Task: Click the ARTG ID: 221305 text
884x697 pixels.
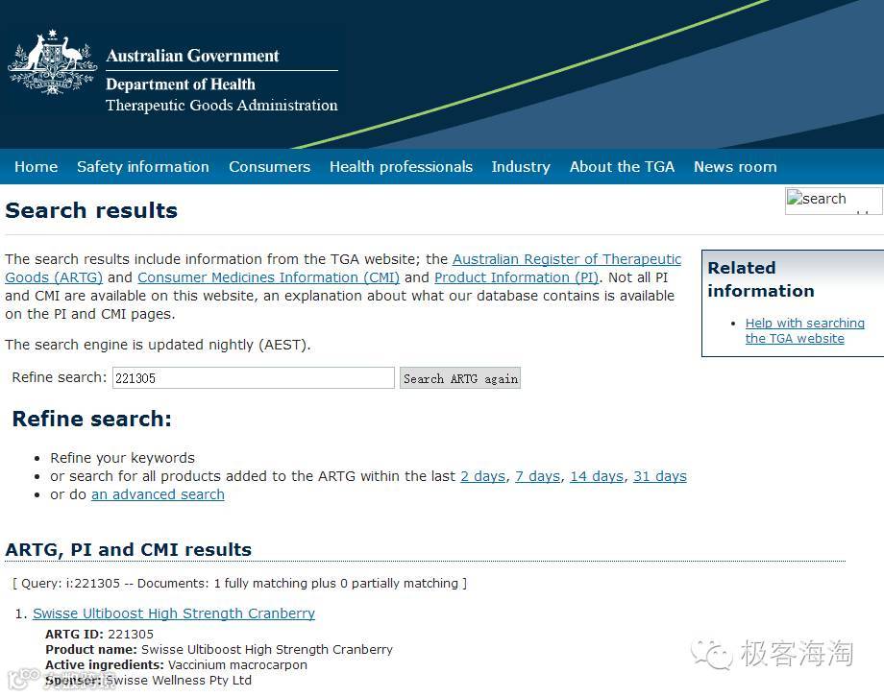Action: [x=99, y=635]
